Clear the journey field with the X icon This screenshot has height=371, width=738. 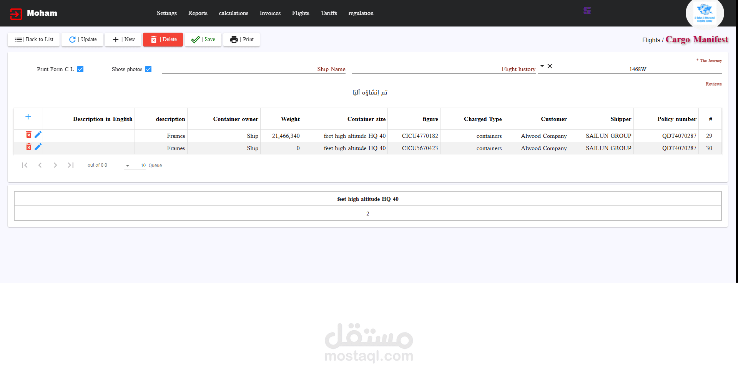[550, 66]
